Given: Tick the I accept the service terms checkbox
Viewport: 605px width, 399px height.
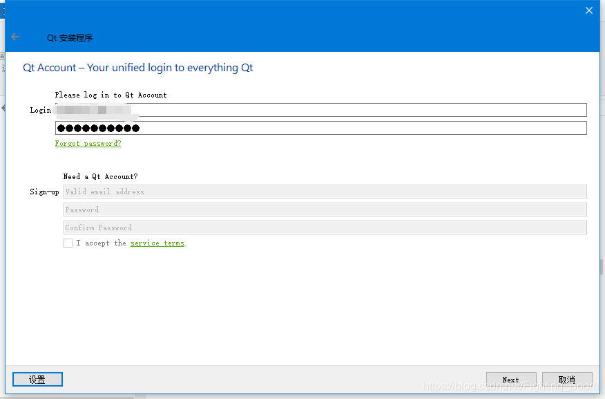Looking at the screenshot, I should 68,243.
